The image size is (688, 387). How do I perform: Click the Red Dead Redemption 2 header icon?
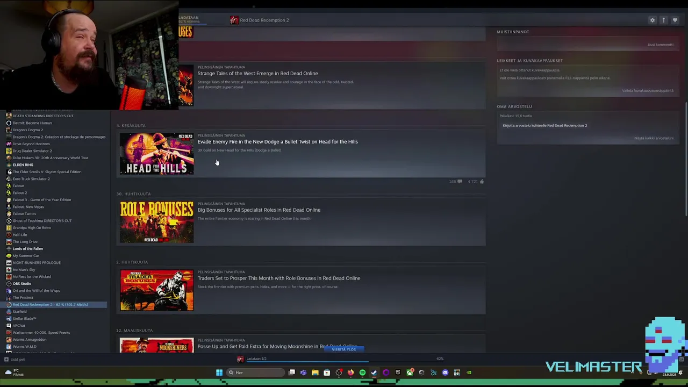click(234, 20)
